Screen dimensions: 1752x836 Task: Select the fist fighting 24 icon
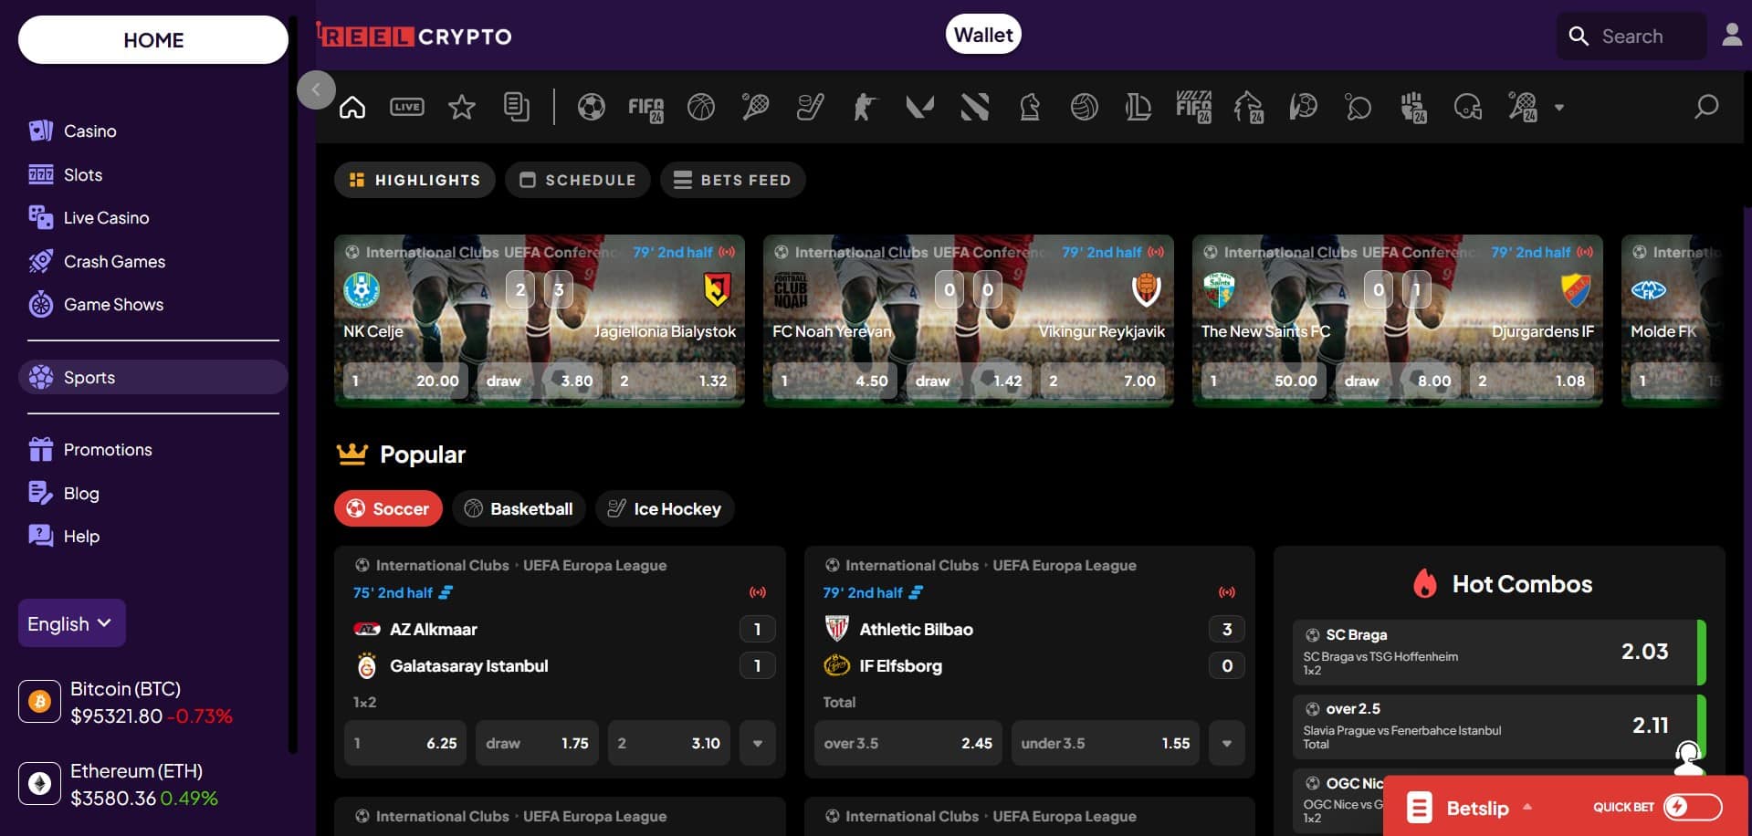pos(1413,108)
